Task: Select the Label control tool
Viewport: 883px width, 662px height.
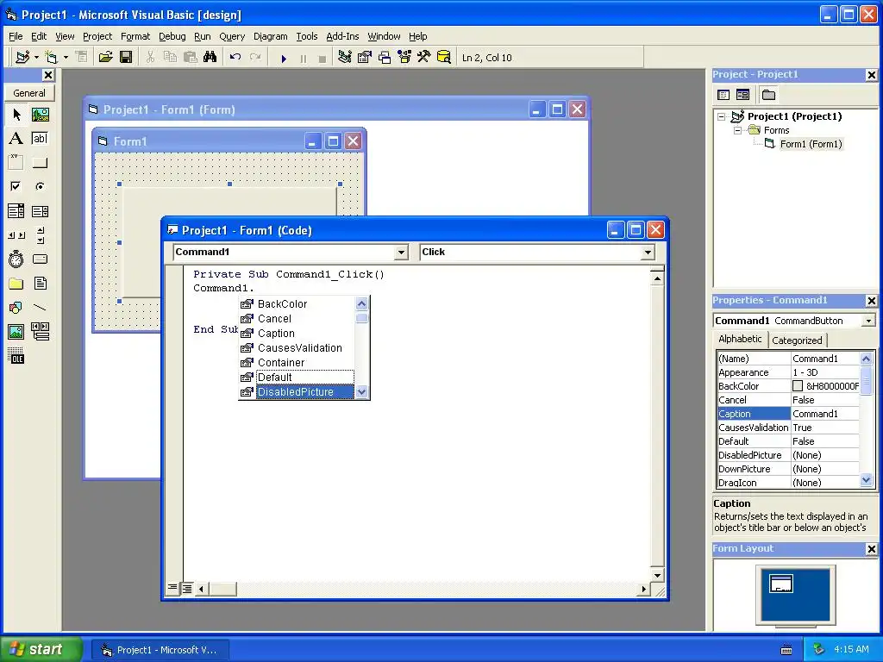Action: coord(16,139)
